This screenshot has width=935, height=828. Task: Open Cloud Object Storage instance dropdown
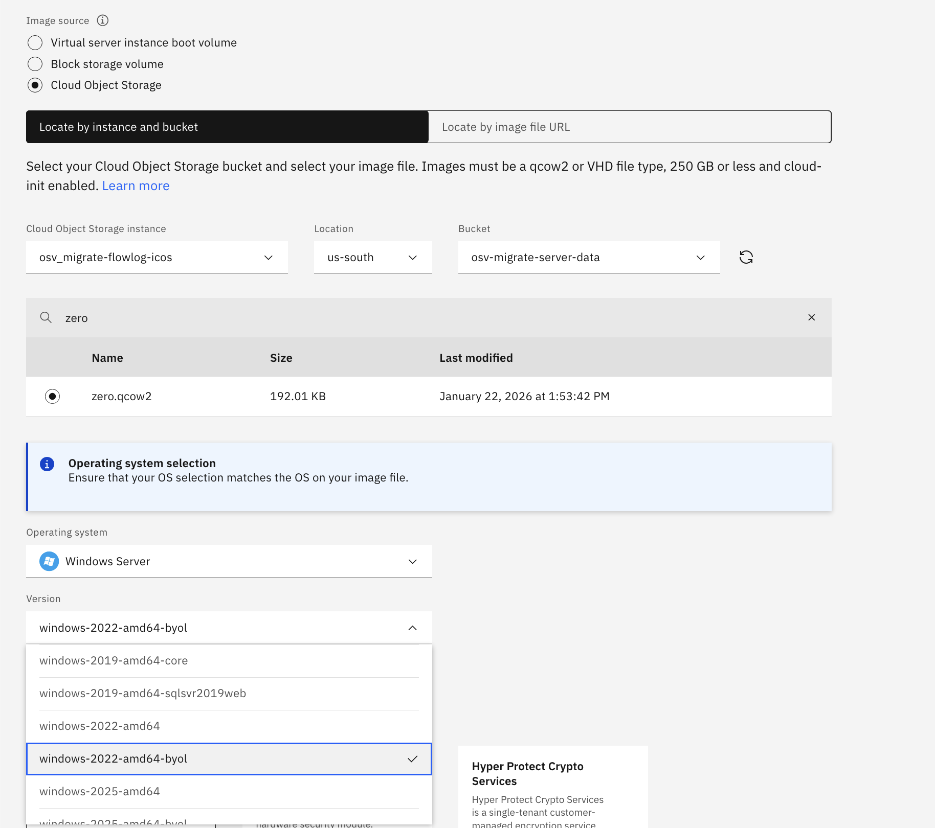pyautogui.click(x=157, y=258)
